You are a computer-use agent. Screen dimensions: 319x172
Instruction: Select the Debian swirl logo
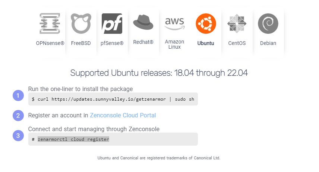point(268,23)
